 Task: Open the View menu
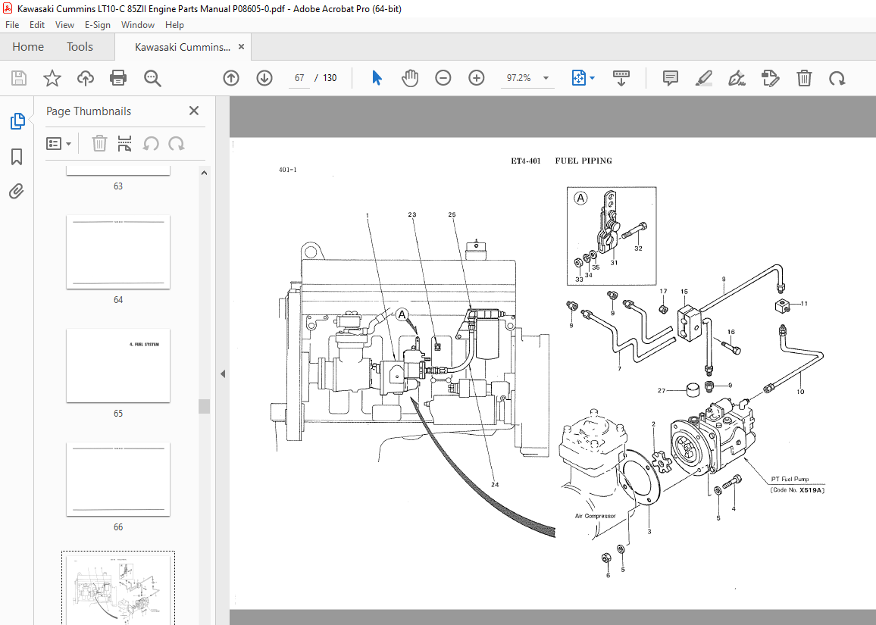[x=64, y=24]
